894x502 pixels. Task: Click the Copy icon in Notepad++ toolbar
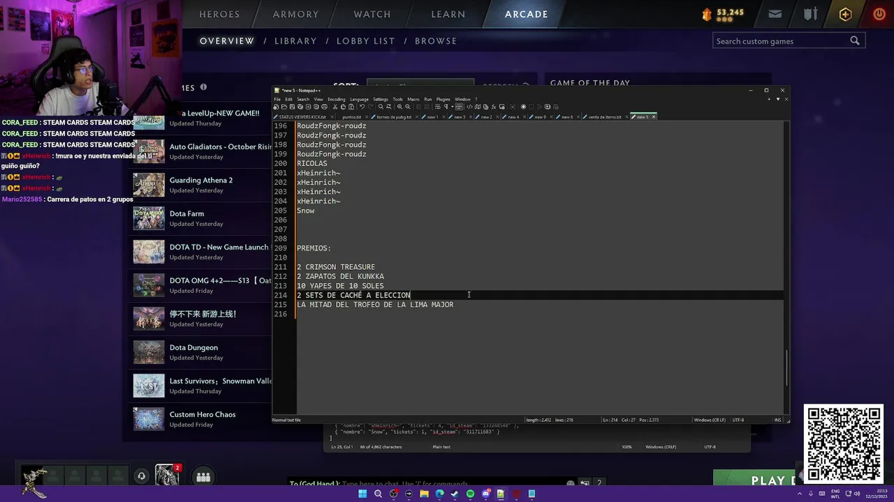click(343, 107)
